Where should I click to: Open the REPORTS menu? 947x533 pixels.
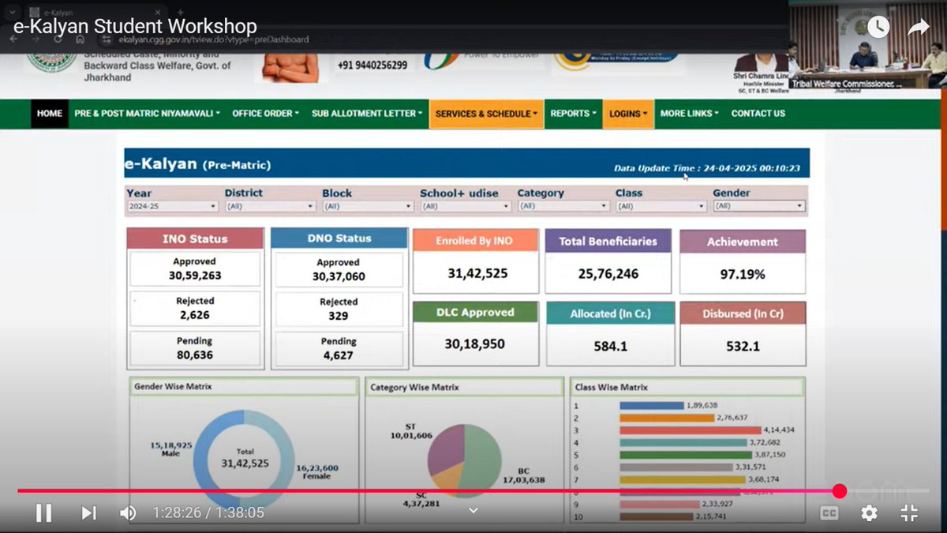(x=573, y=114)
